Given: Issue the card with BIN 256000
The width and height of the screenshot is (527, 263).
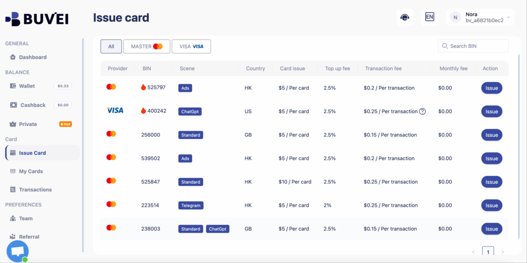Looking at the screenshot, I should coord(491,135).
